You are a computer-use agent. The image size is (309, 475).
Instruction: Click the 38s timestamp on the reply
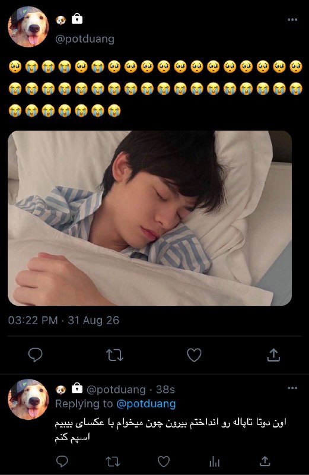[x=165, y=389]
